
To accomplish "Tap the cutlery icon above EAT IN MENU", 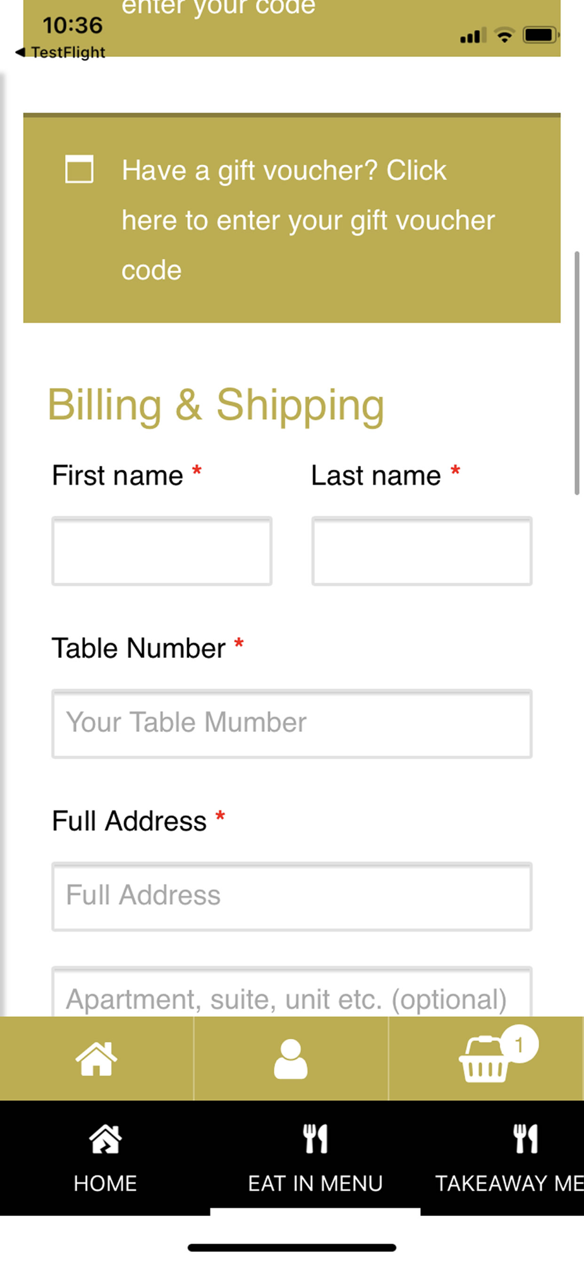I will pyautogui.click(x=315, y=1139).
